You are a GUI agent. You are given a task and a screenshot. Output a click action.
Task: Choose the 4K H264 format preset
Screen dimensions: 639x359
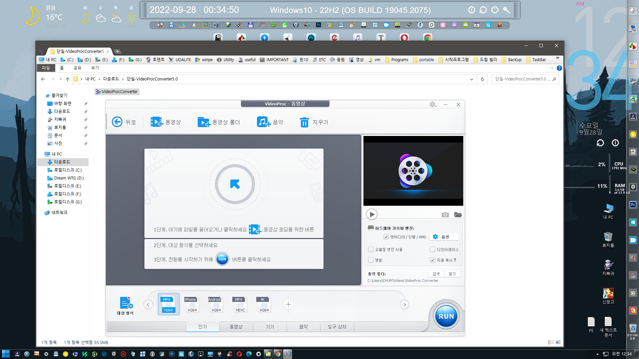[264, 304]
